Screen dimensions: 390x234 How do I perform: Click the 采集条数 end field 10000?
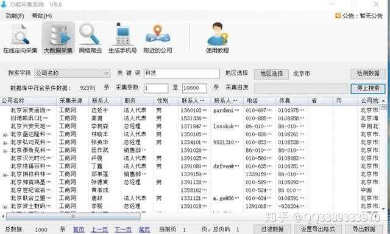(194, 88)
